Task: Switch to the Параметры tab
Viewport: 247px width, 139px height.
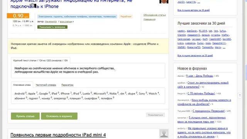Action: 68,85
